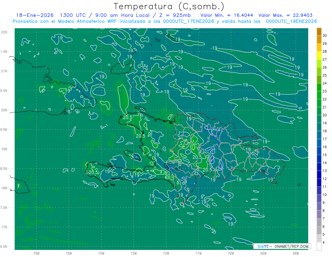Click the 74W longitude axis label
332x257 pixels.
tap(101, 253)
